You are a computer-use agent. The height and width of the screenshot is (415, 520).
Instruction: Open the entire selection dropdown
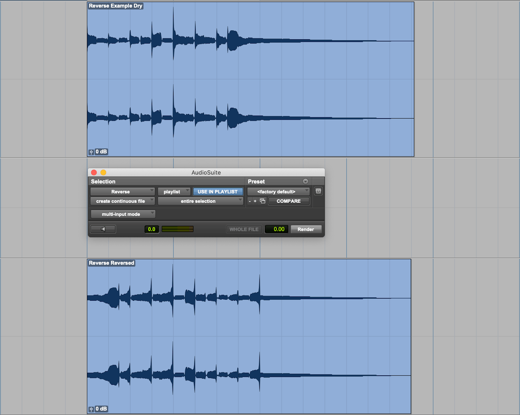pyautogui.click(x=201, y=201)
